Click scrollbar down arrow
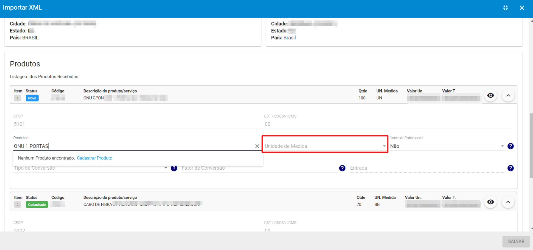Image resolution: width=533 pixels, height=250 pixels. coord(531,229)
